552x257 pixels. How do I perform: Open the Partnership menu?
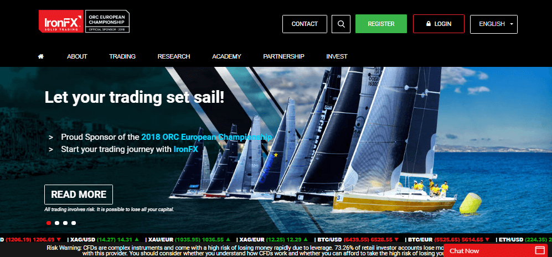tap(283, 56)
